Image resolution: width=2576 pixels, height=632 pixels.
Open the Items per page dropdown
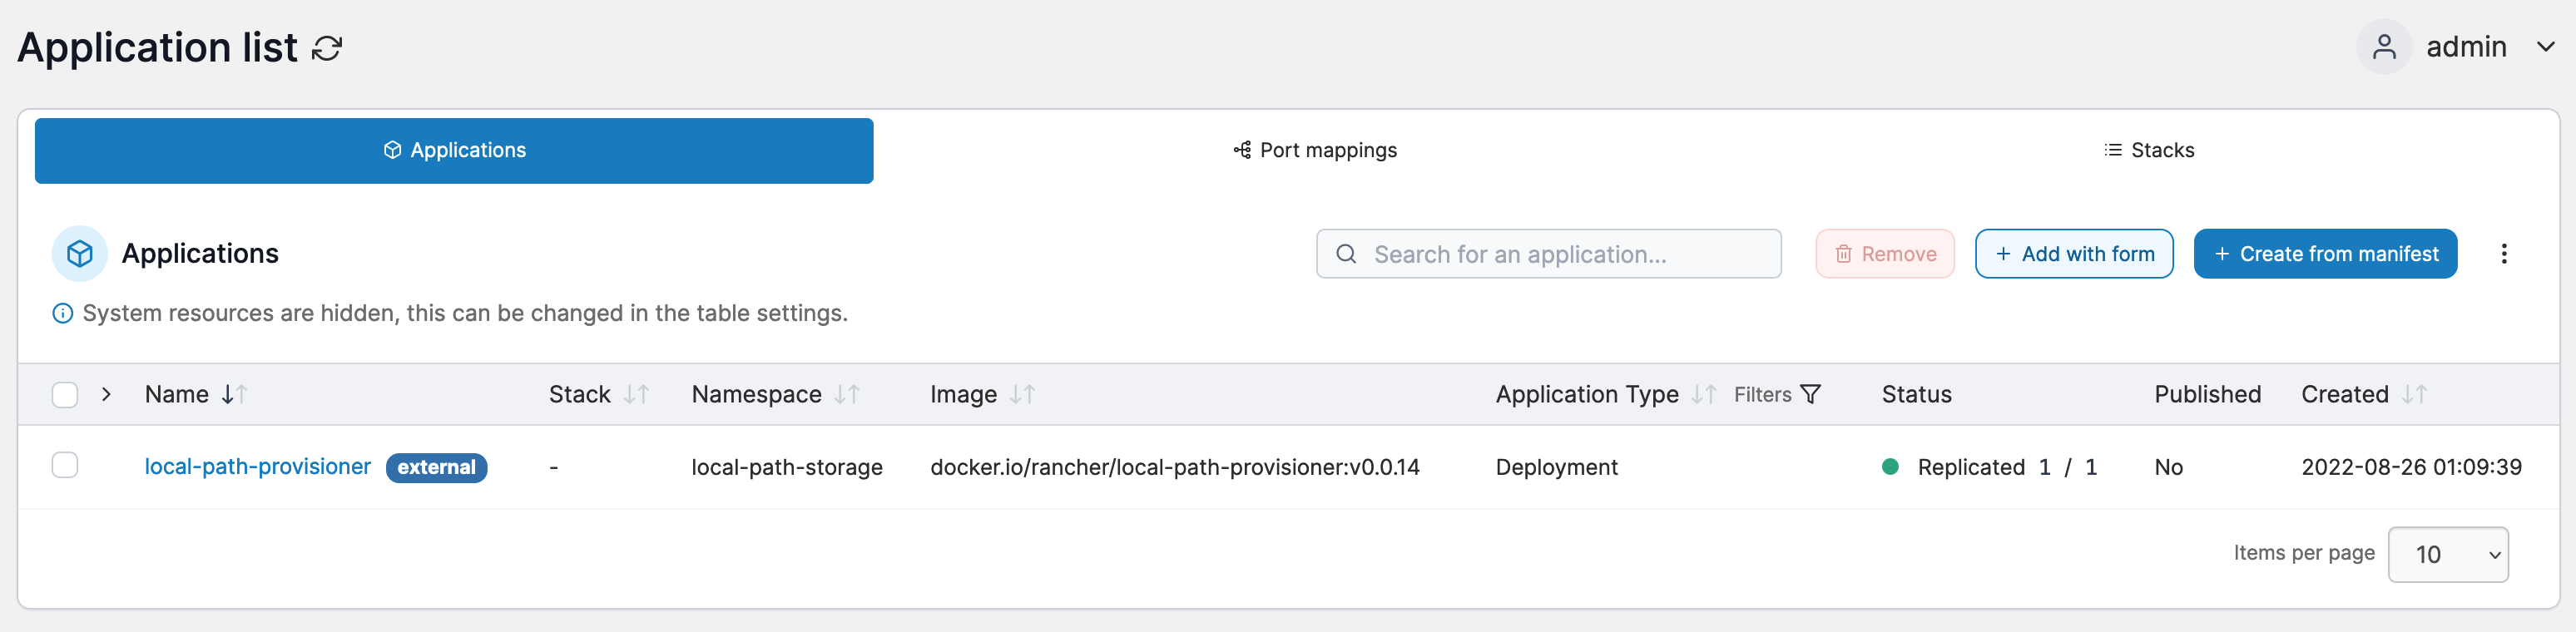[x=2447, y=554]
